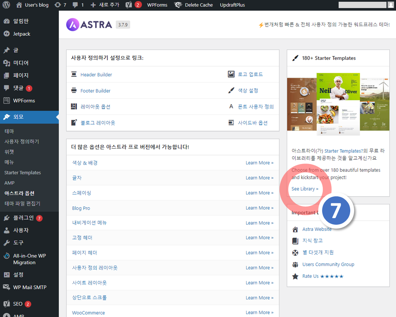
Task: Open WooCommerce option link
Action: pyautogui.click(x=88, y=313)
